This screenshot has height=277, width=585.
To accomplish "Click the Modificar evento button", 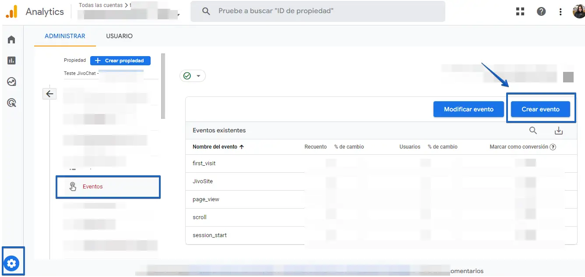I will tap(469, 109).
